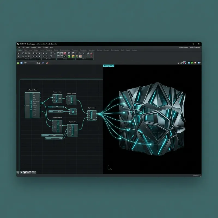218x218 pixels.
Task: Click the wireframe display icon beside the red sphere
Action: coord(181,63)
